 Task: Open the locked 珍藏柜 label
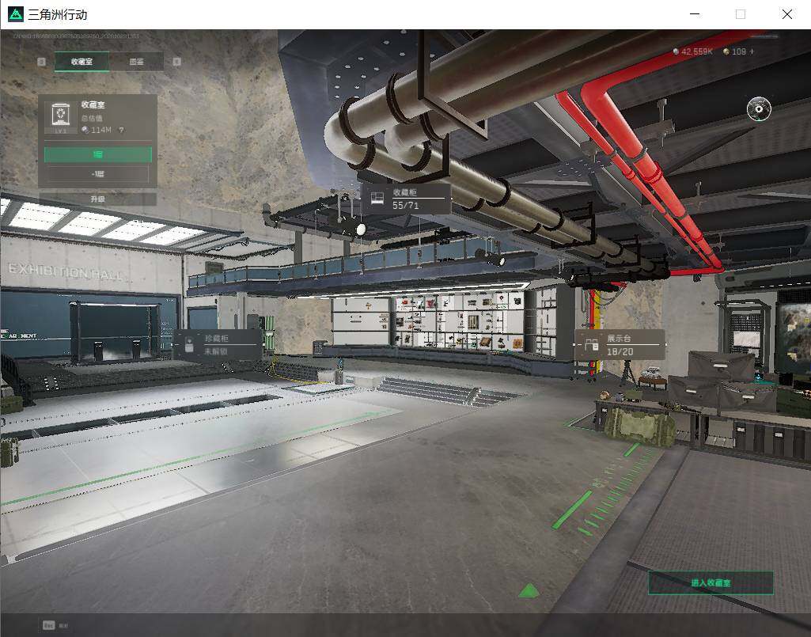point(218,344)
